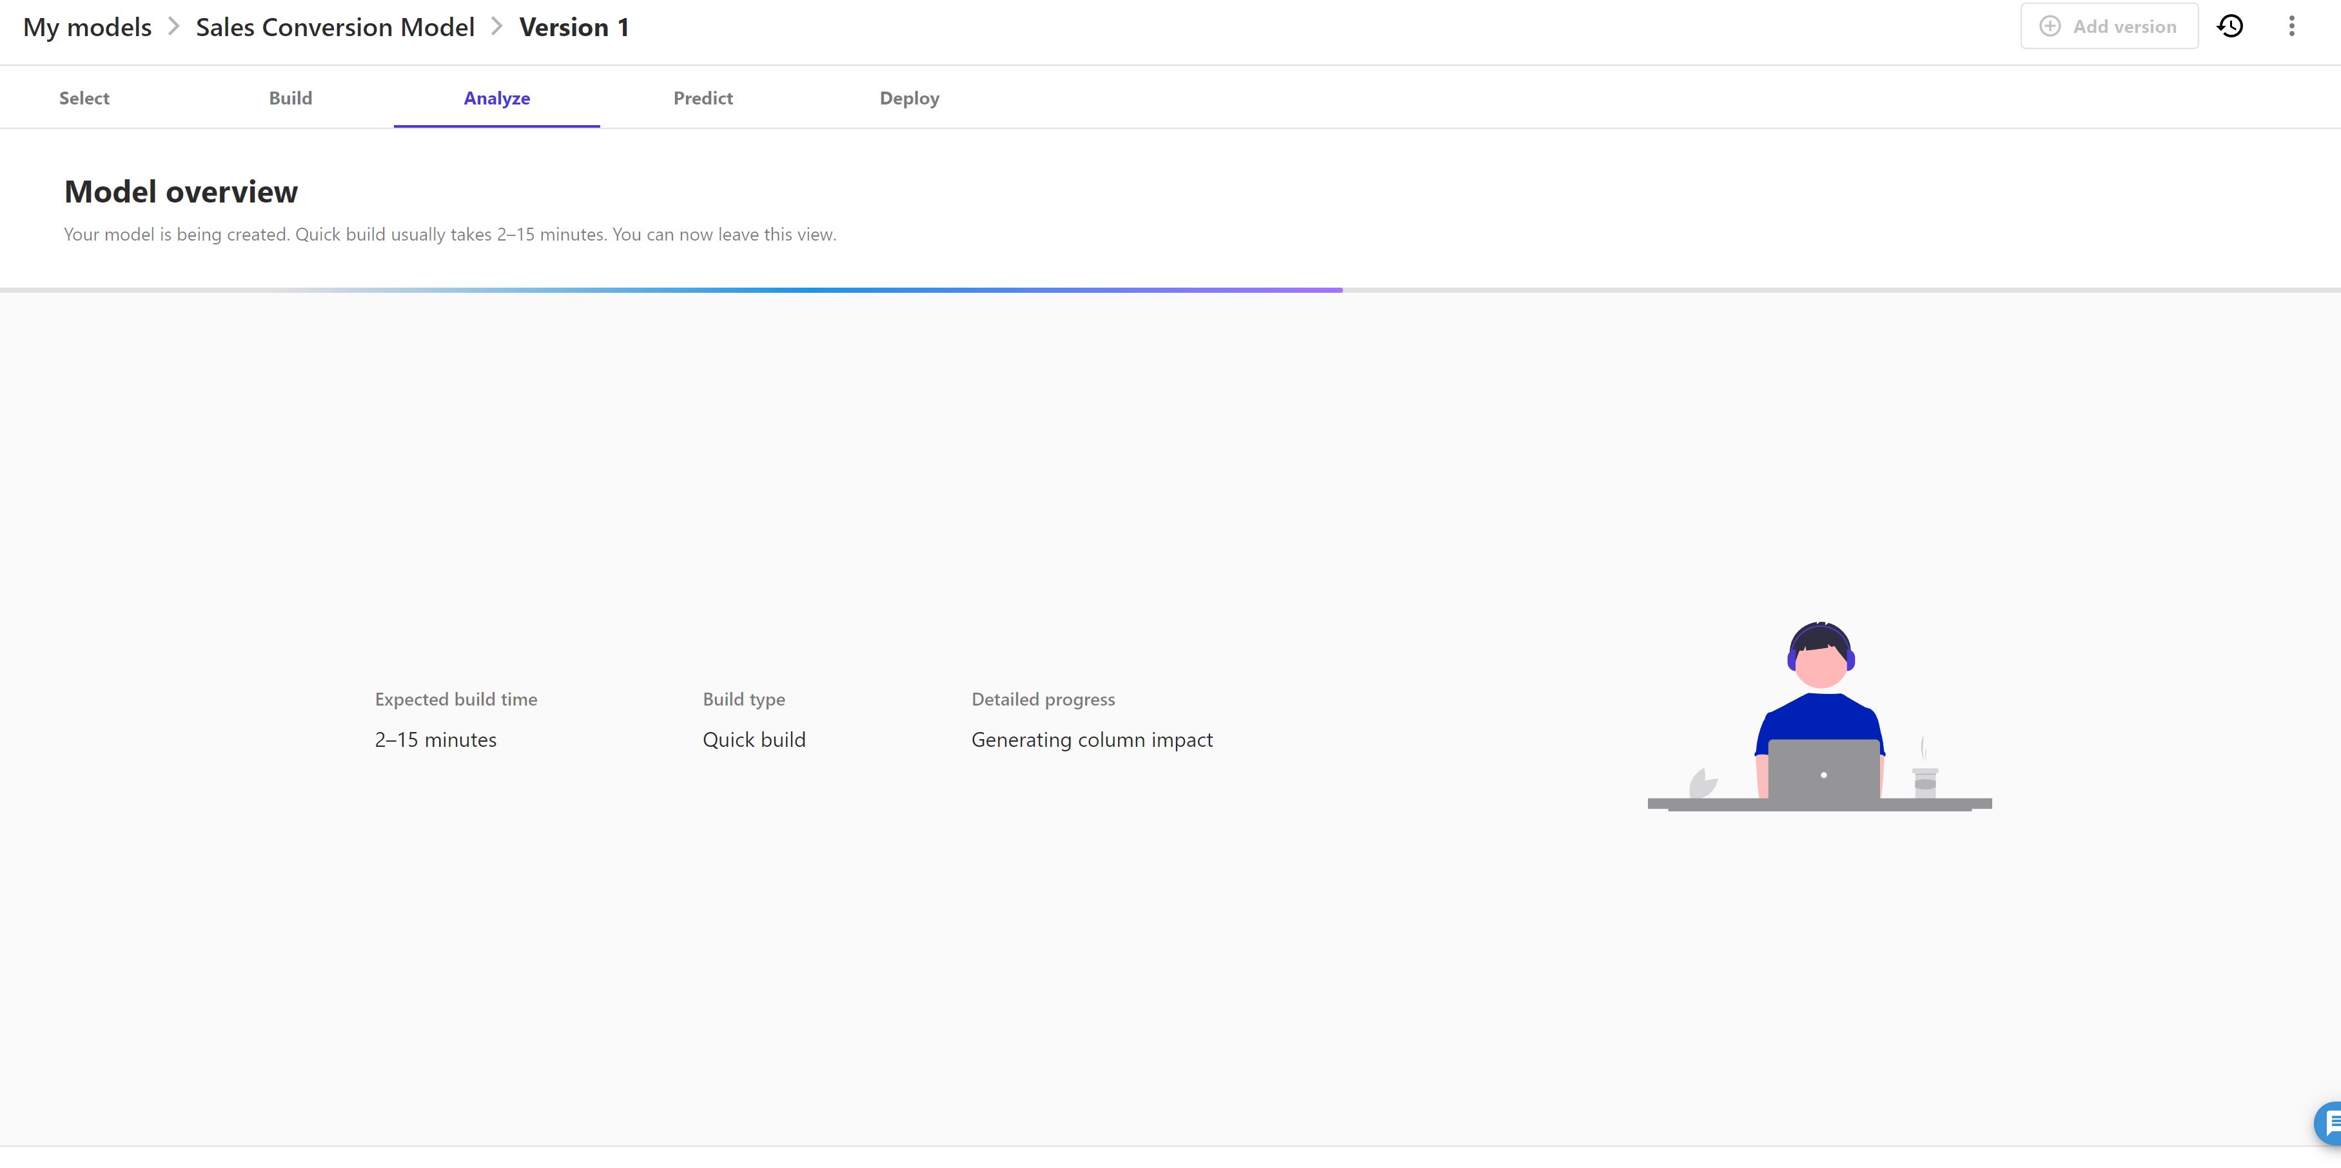The width and height of the screenshot is (2341, 1168).
Task: Open the Analyze tab
Action: (497, 98)
